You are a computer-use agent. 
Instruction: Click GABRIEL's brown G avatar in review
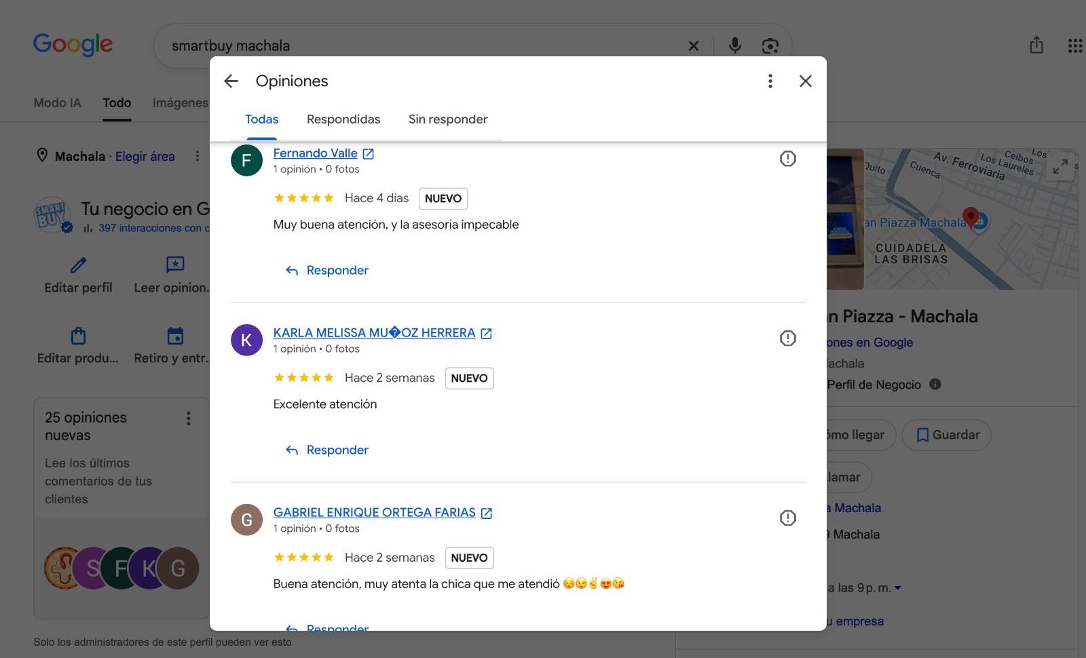coord(246,520)
